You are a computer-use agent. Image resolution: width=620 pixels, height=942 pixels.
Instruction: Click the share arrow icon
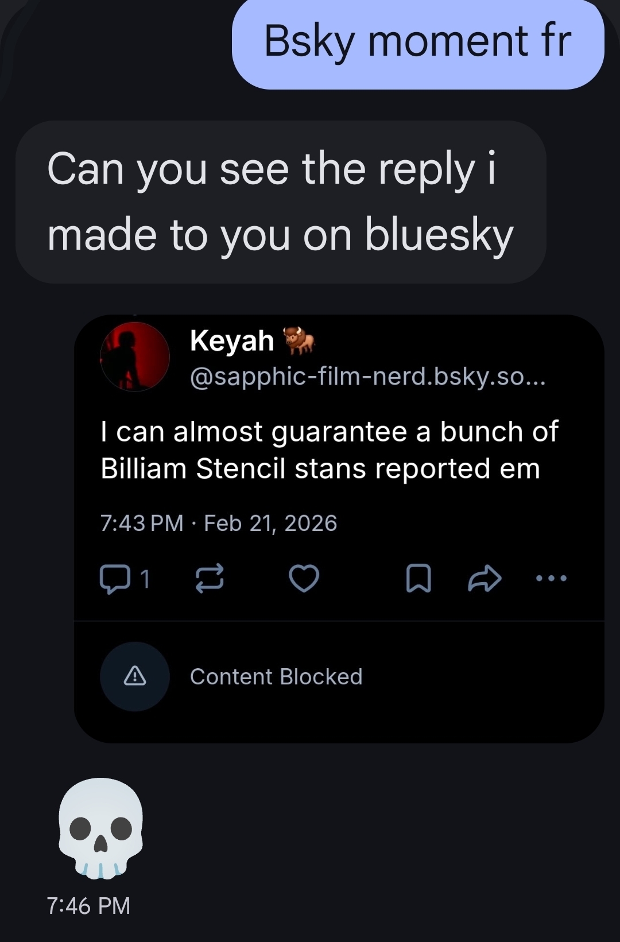485,578
